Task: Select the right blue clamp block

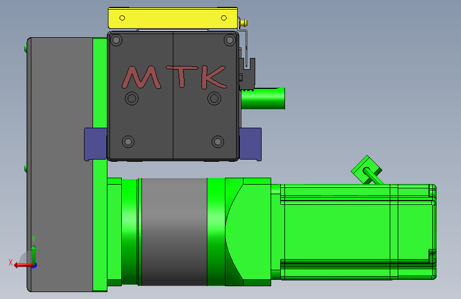Action: point(250,144)
